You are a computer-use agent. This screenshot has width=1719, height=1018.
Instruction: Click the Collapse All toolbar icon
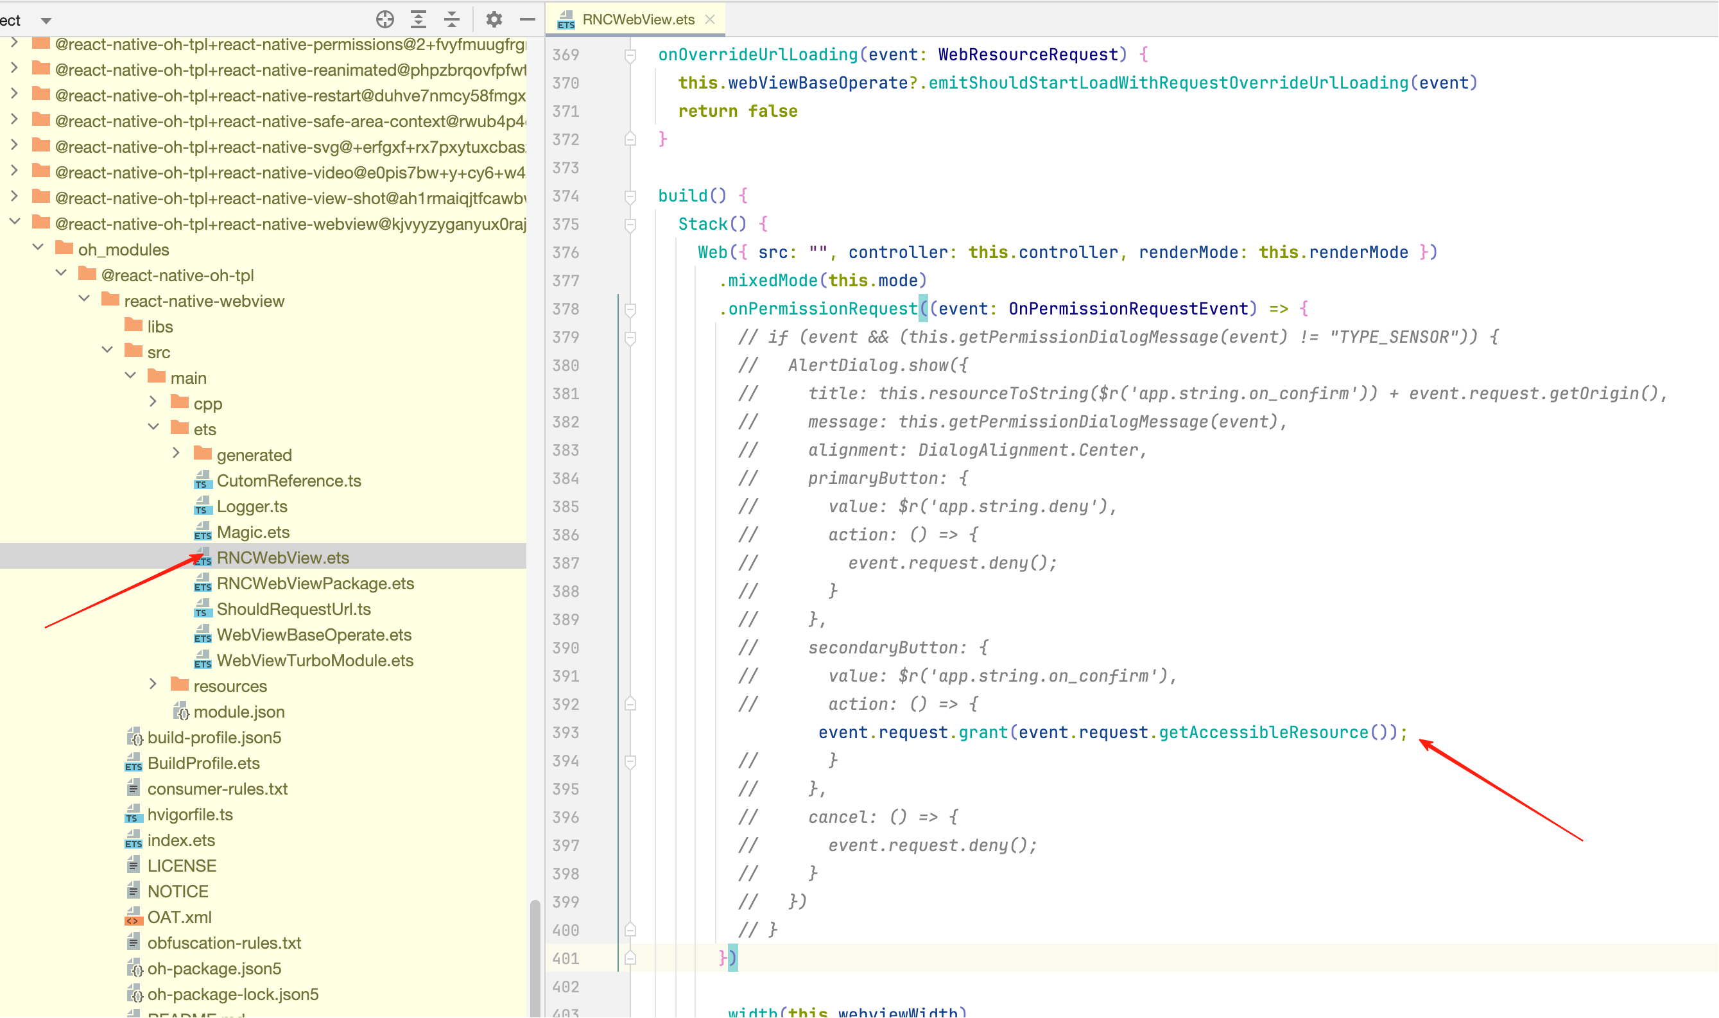tap(451, 19)
